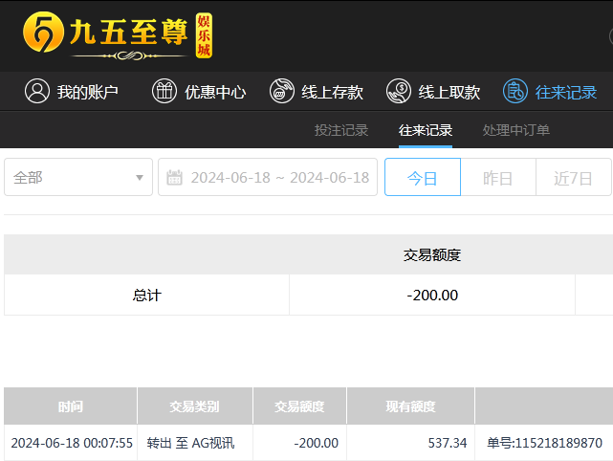
Task: Click the summary table 交易额度 header
Action: (x=432, y=255)
